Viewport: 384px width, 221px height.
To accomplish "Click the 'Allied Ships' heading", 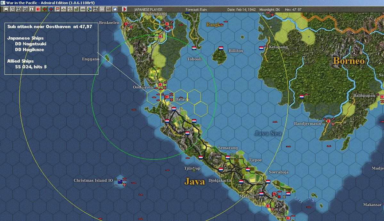I will (x=20, y=61).
